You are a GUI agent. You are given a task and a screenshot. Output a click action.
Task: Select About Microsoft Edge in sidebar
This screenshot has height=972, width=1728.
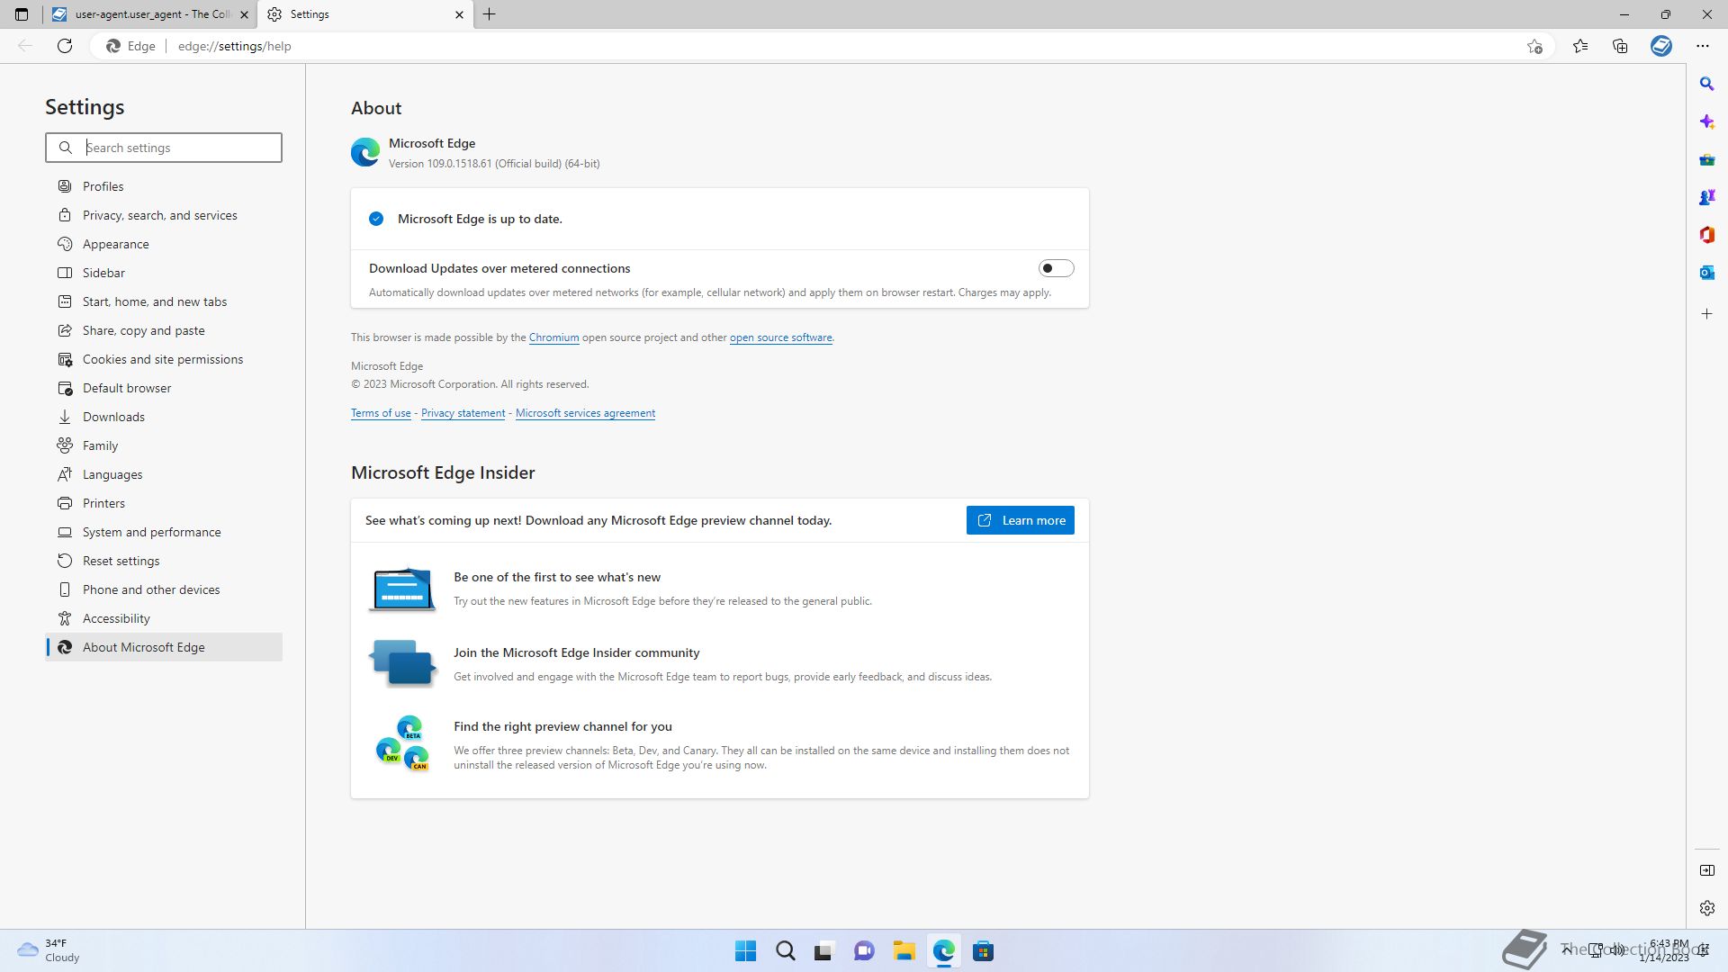tap(164, 647)
